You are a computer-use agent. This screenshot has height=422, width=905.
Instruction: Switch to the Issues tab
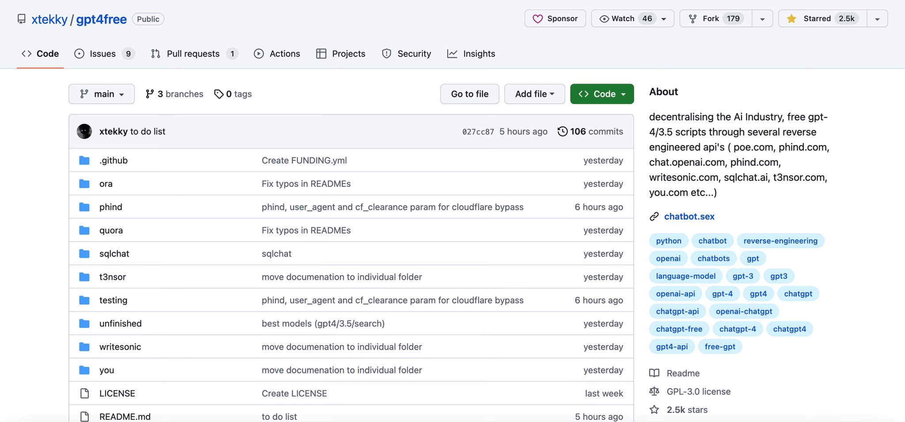pyautogui.click(x=102, y=53)
